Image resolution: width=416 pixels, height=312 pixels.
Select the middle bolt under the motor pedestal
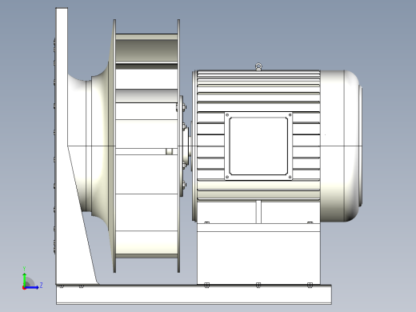point(258,285)
